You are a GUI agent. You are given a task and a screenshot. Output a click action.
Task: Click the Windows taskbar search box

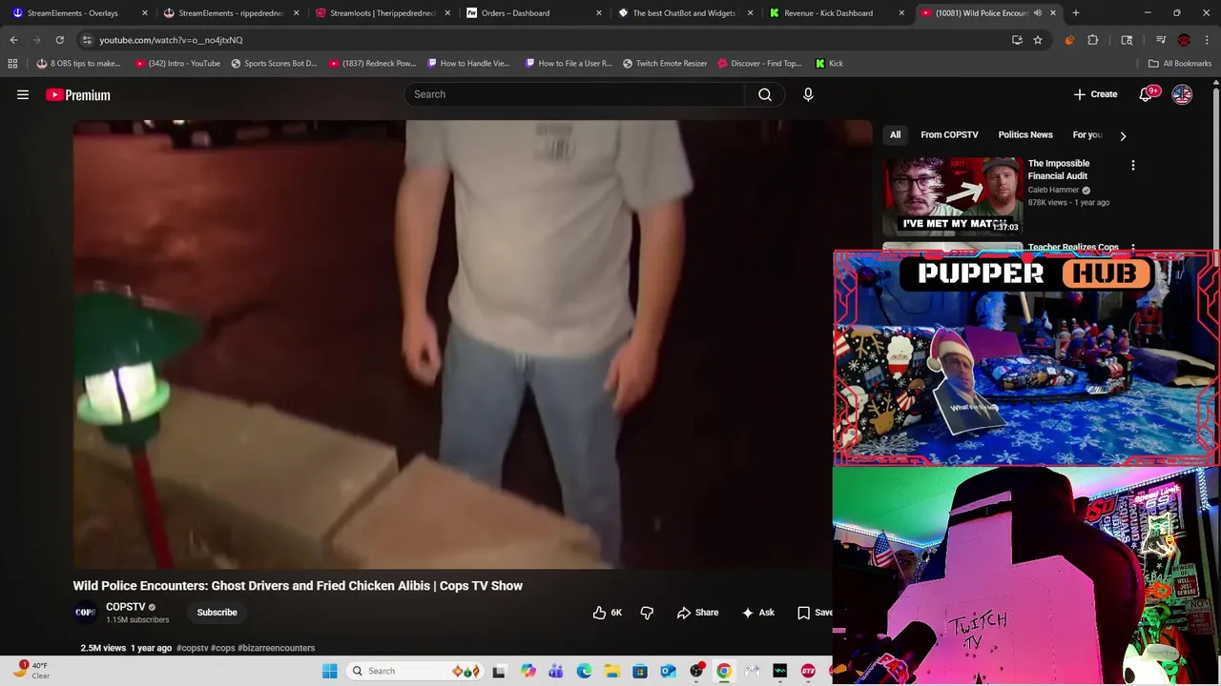(416, 672)
